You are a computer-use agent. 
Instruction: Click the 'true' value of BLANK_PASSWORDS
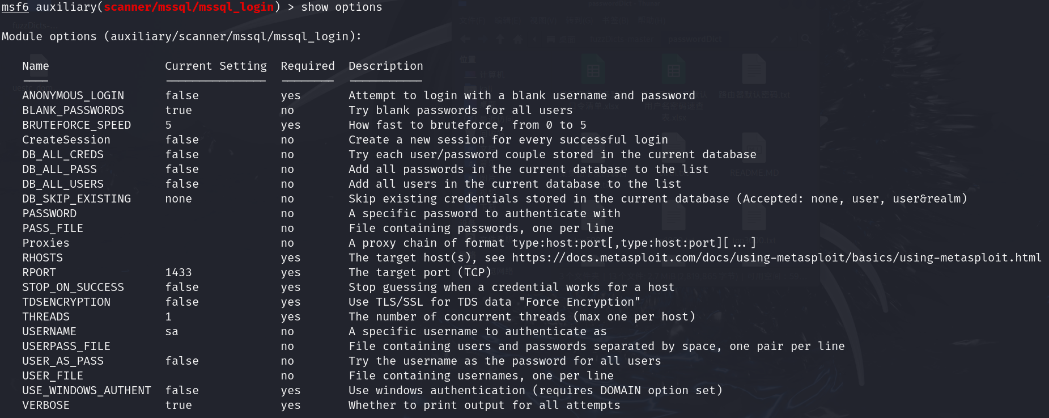pos(179,111)
